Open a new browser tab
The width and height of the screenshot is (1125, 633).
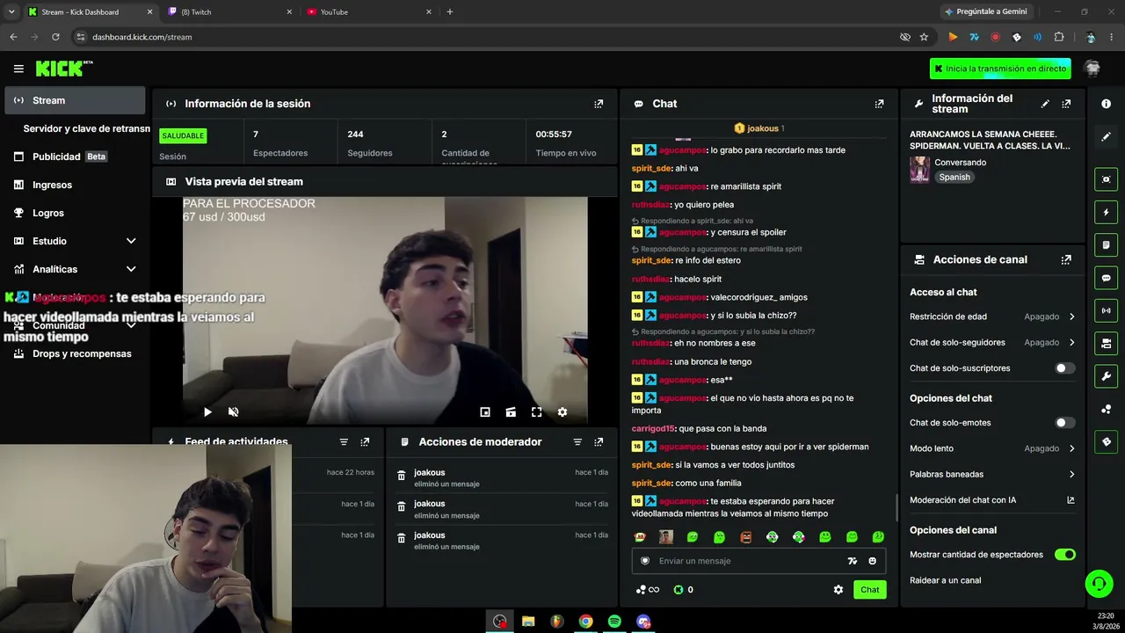click(x=450, y=12)
